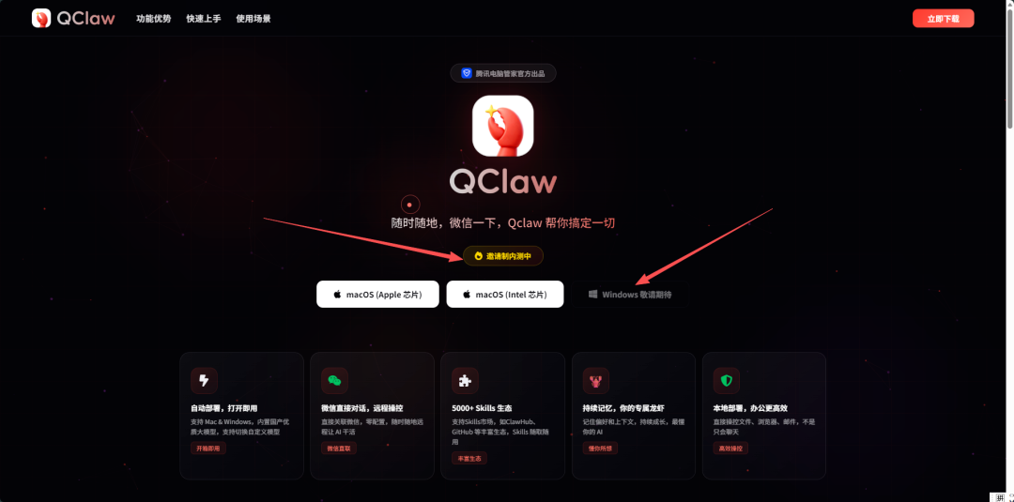Download macOS (Intel 芯片) version
The width and height of the screenshot is (1014, 502).
[505, 294]
